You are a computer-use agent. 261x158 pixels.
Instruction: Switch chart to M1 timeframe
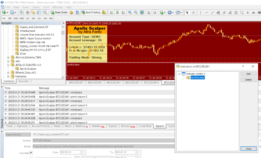(4, 18)
